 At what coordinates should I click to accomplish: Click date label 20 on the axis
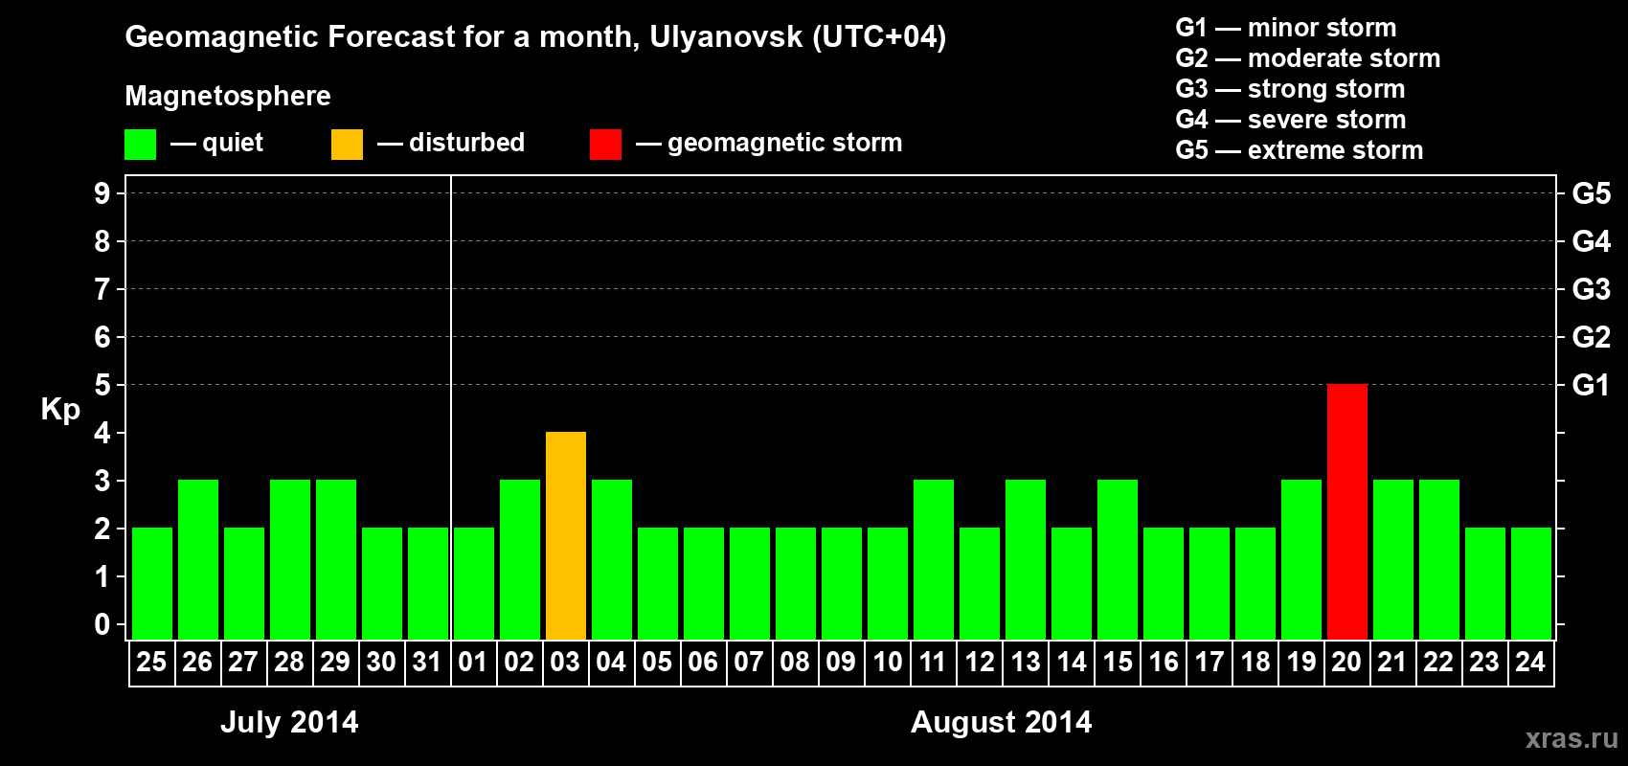coord(1346,662)
